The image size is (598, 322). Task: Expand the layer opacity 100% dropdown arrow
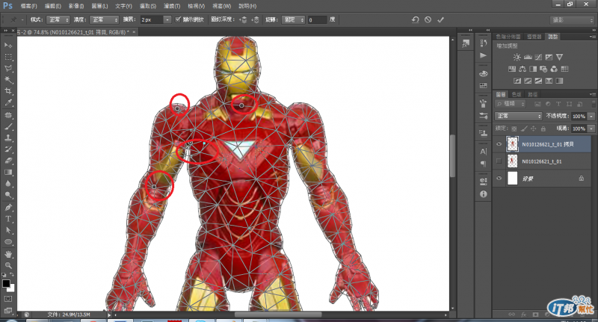tap(591, 117)
